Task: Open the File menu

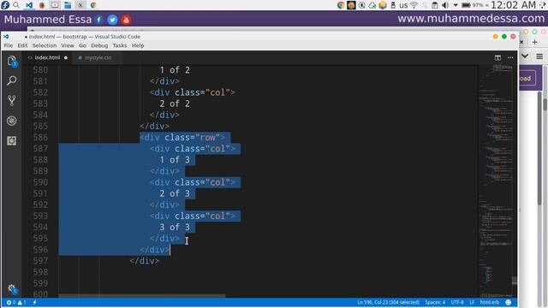Action: coord(9,45)
